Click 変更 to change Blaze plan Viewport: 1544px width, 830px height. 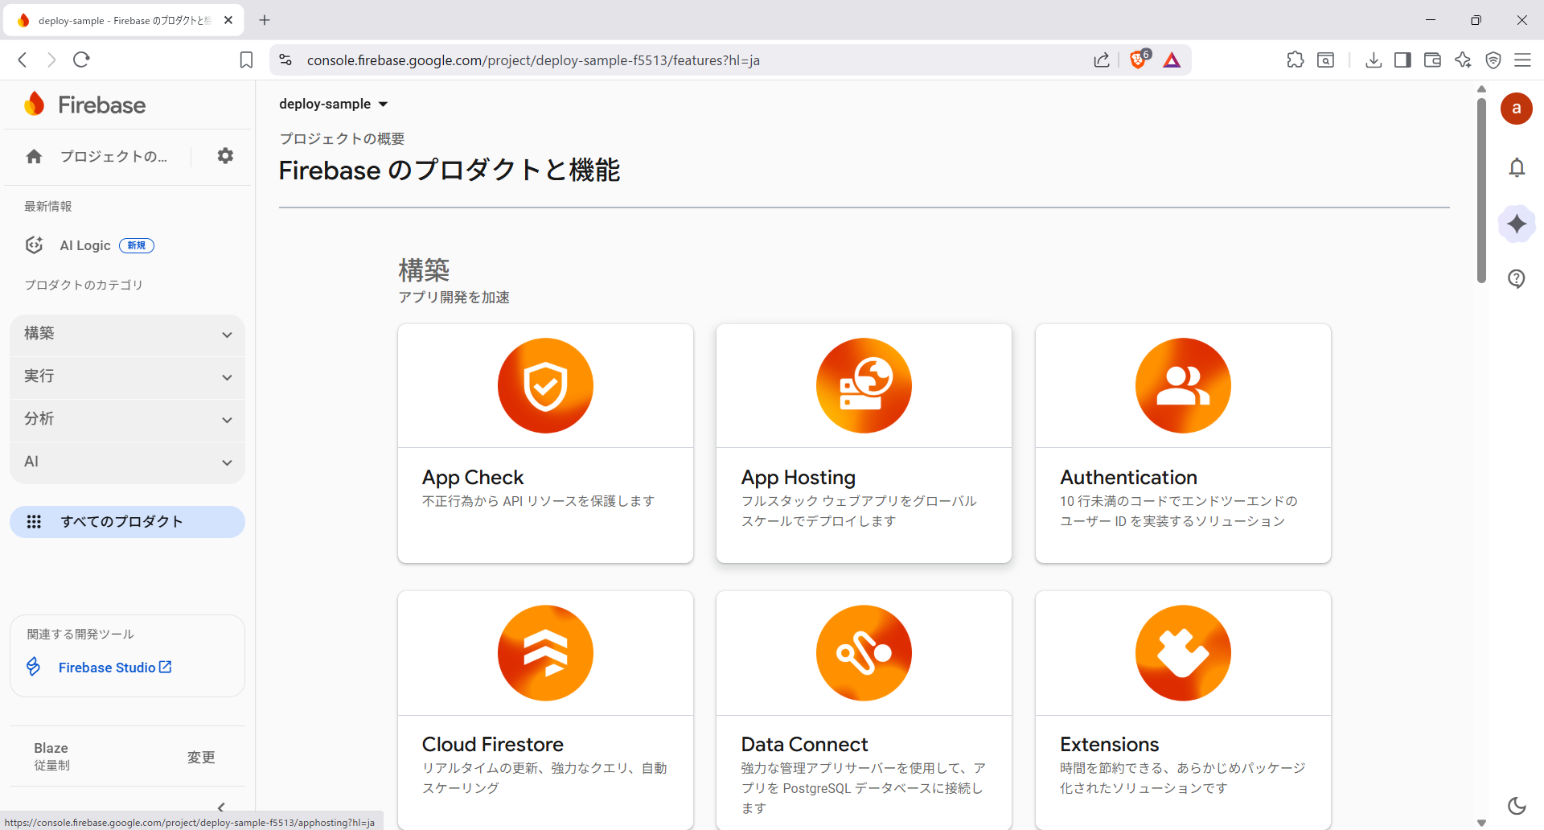201,757
